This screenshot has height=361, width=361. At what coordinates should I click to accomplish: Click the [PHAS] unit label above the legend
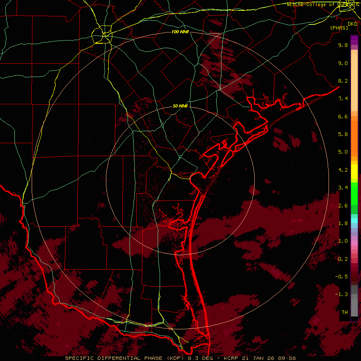click(339, 28)
